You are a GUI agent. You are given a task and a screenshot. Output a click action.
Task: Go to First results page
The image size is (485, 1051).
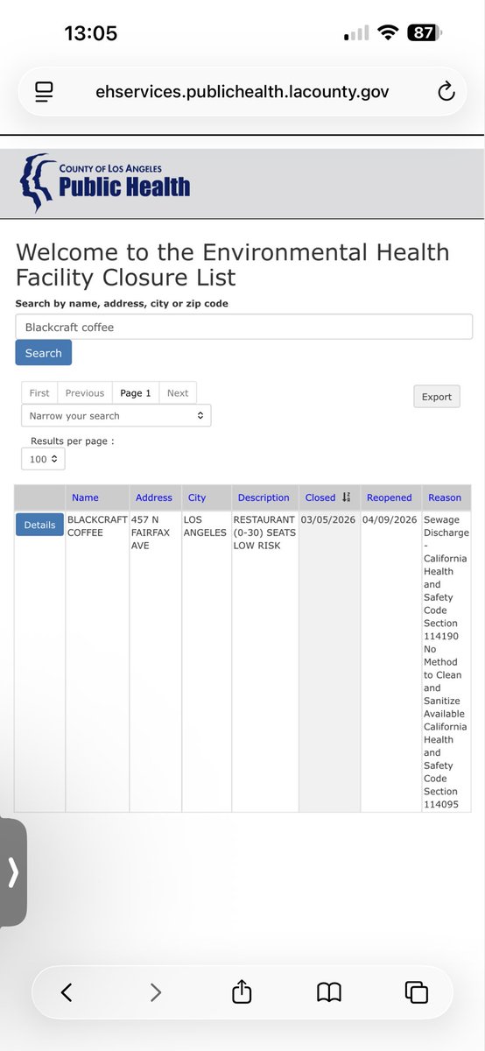pos(39,393)
